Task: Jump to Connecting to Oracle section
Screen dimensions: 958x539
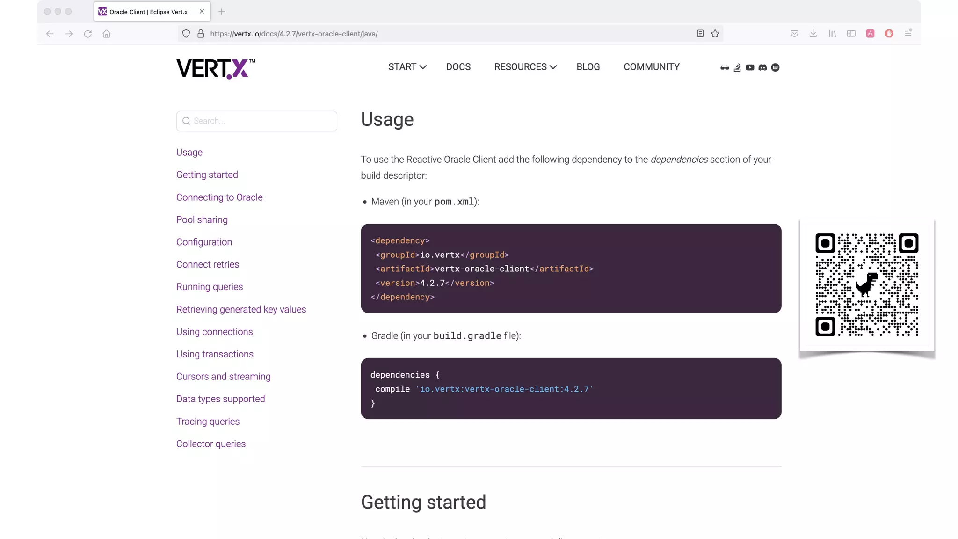Action: click(219, 197)
